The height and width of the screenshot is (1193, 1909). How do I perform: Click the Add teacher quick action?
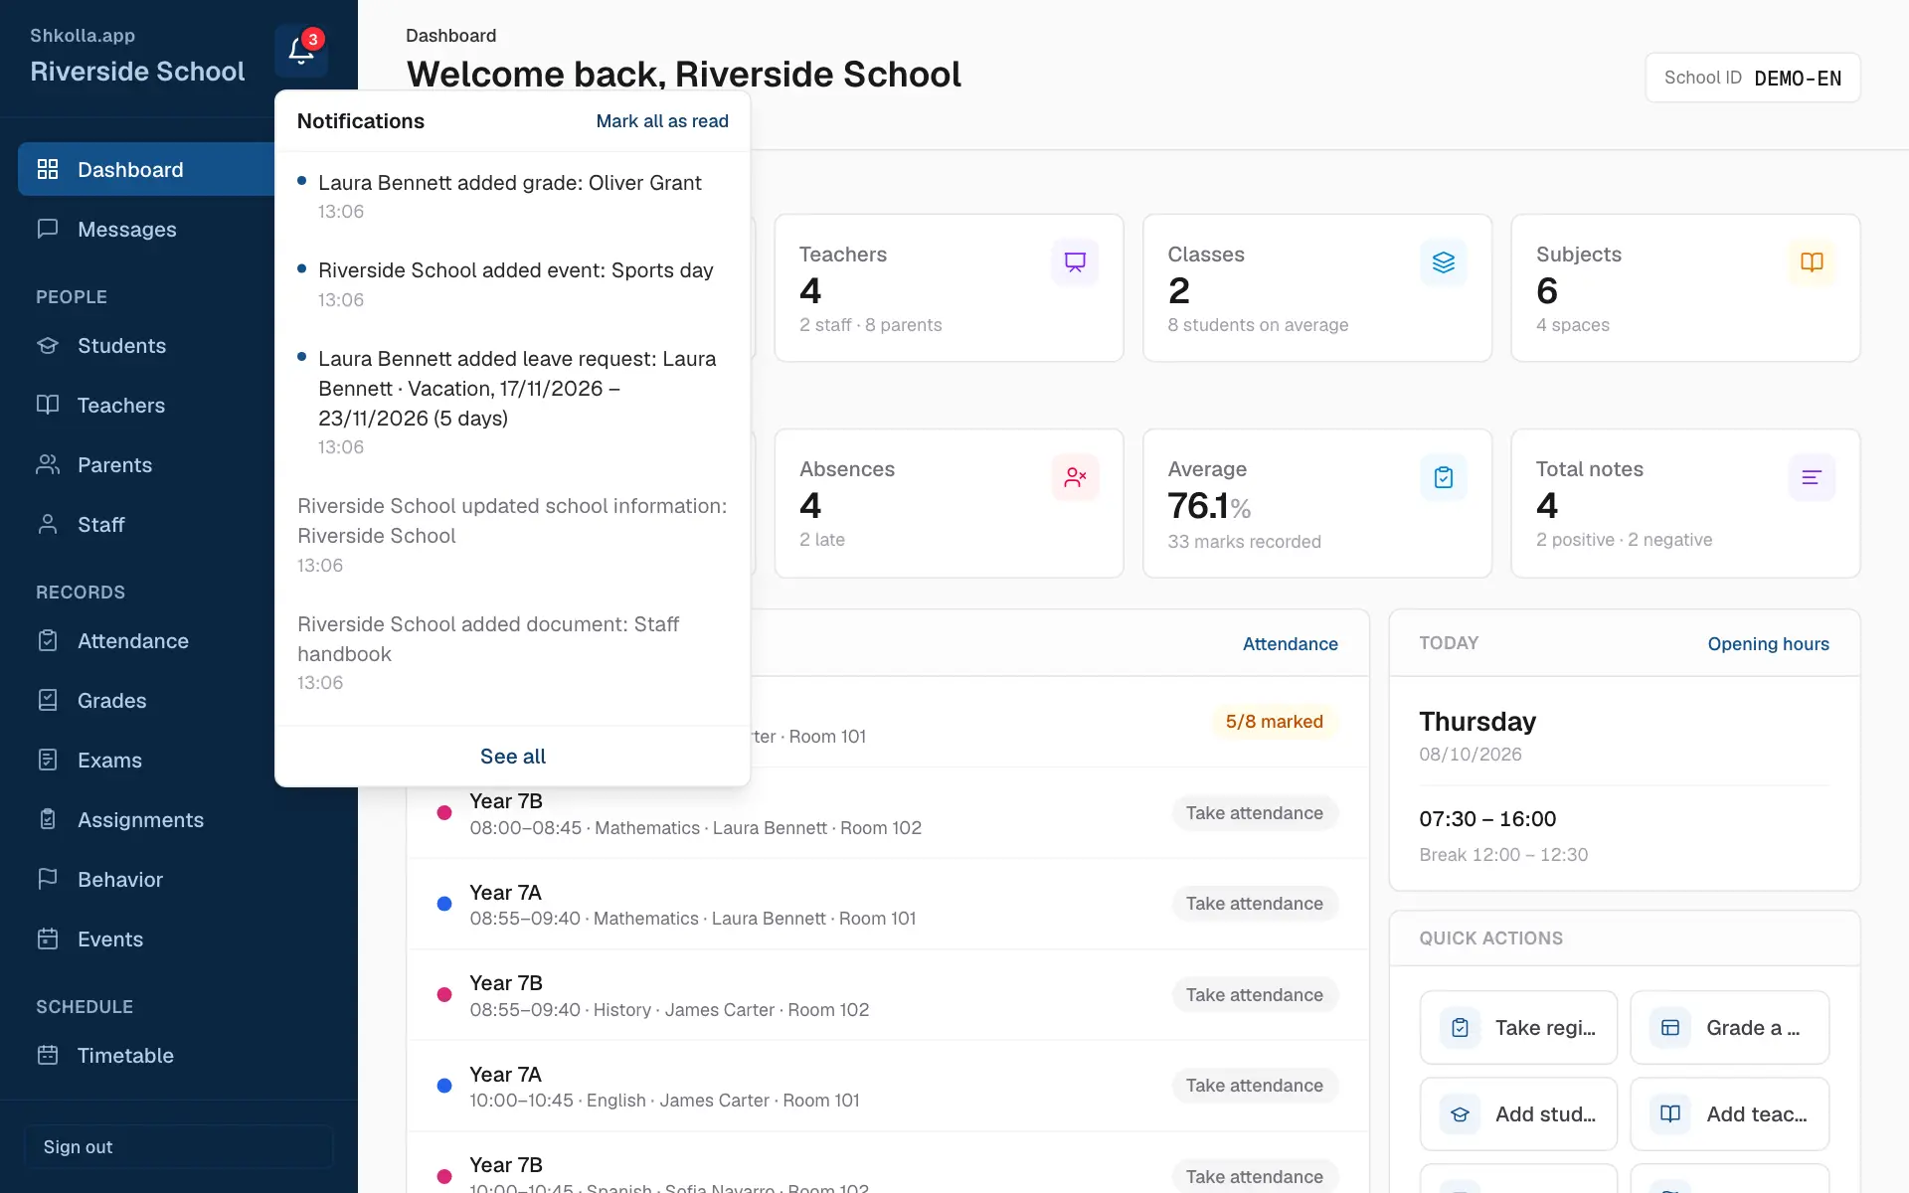point(1729,1114)
